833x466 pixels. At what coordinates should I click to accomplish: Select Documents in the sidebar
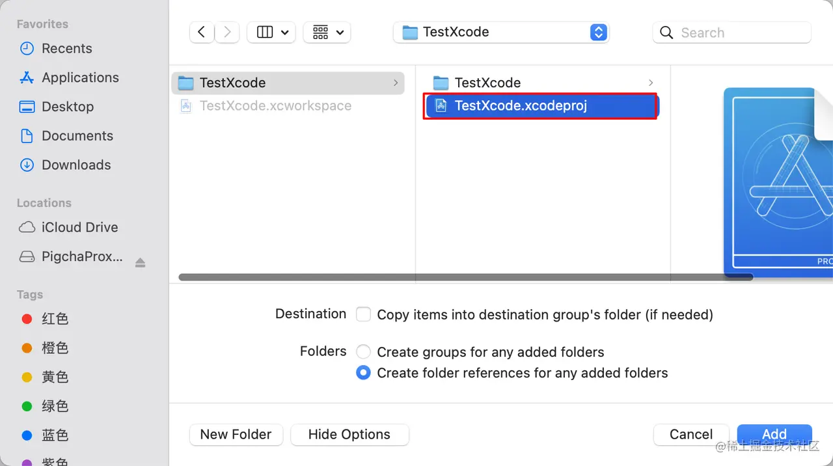[77, 136]
